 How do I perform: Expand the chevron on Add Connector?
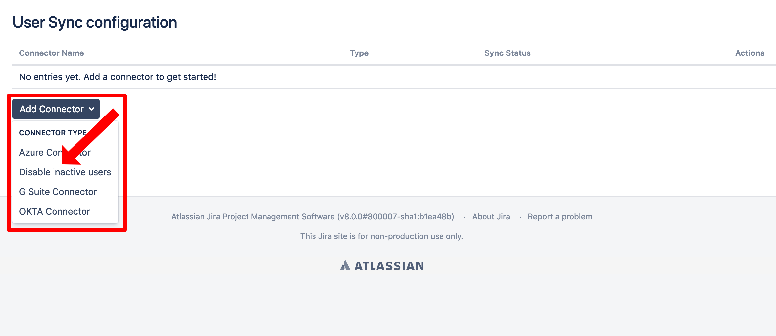tap(92, 109)
